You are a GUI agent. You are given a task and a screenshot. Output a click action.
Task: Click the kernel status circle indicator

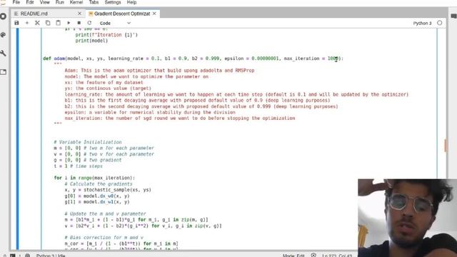440,23
